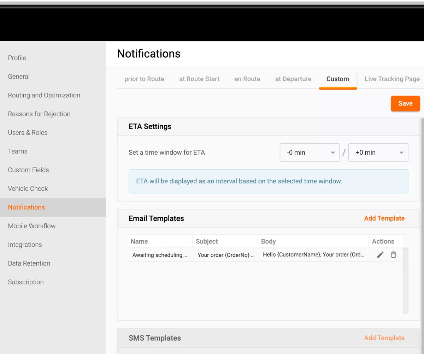Delete the Awaiting scheduling email template
The height and width of the screenshot is (354, 424).
[x=393, y=255]
